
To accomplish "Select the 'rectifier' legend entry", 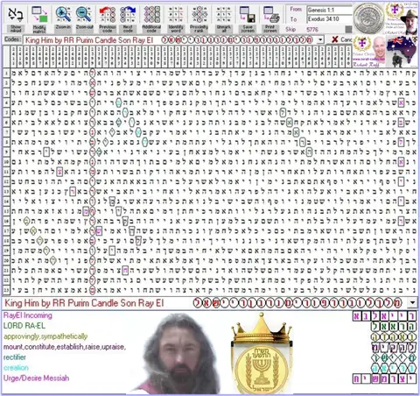I will [x=15, y=357].
